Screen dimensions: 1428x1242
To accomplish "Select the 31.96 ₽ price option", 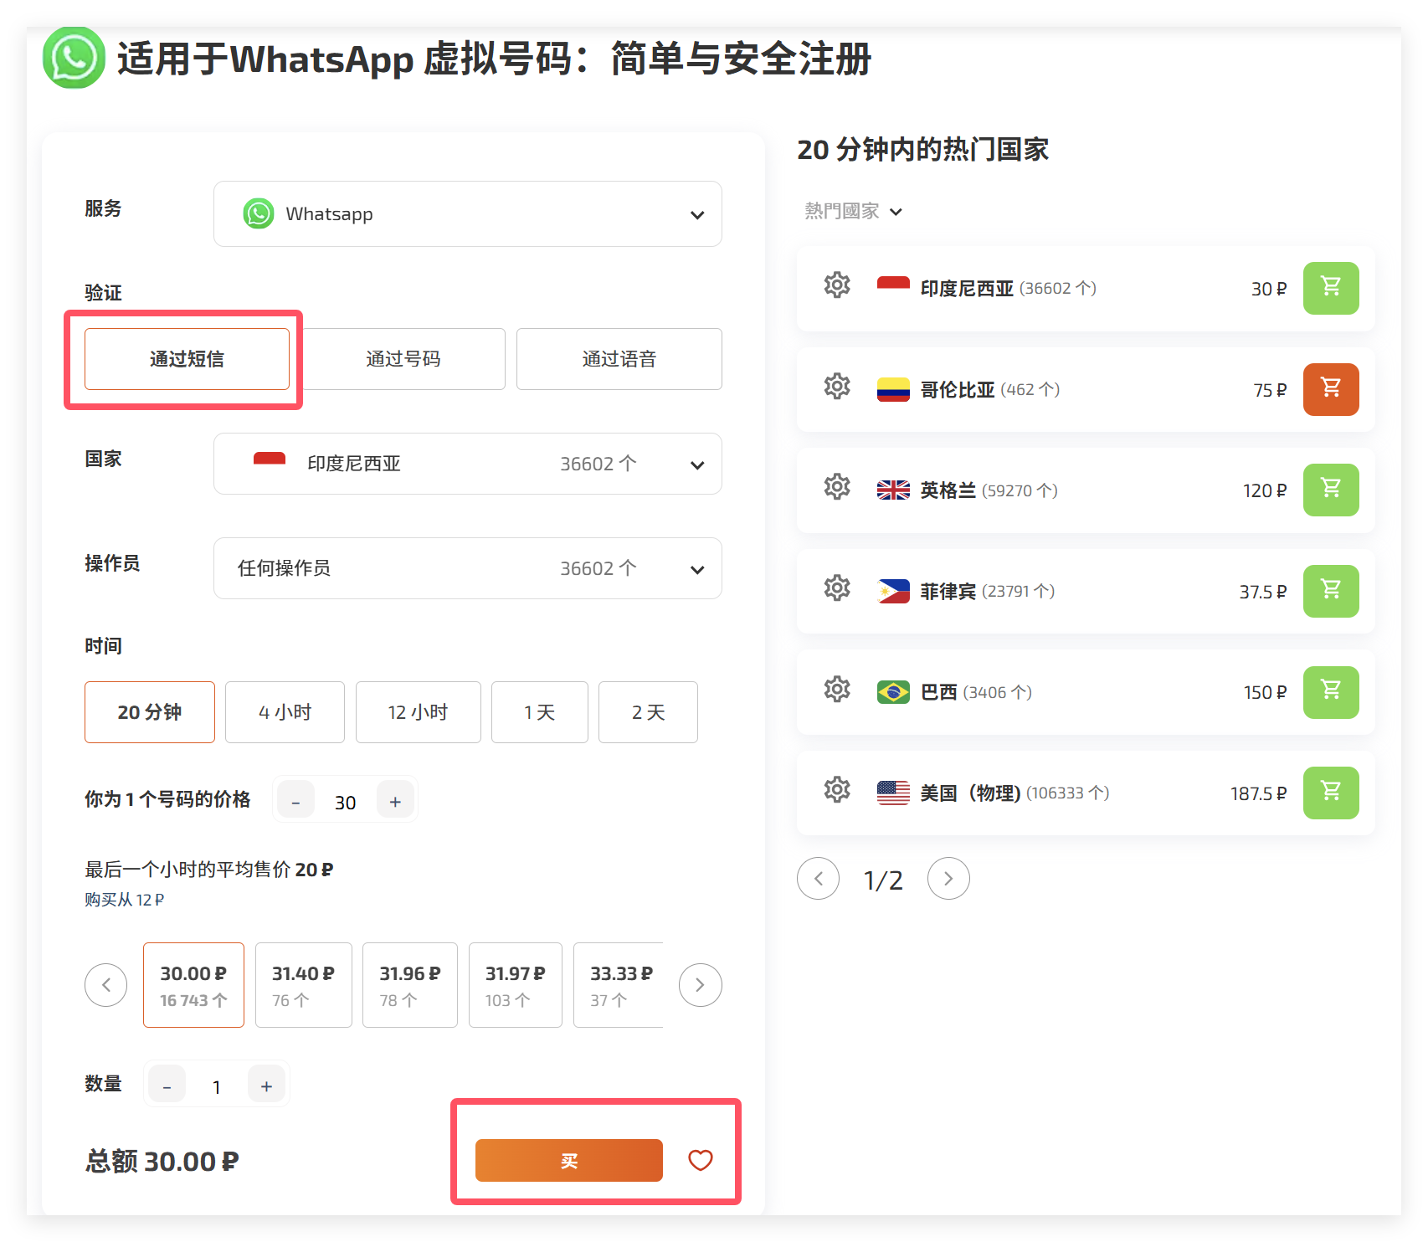I will click(410, 985).
